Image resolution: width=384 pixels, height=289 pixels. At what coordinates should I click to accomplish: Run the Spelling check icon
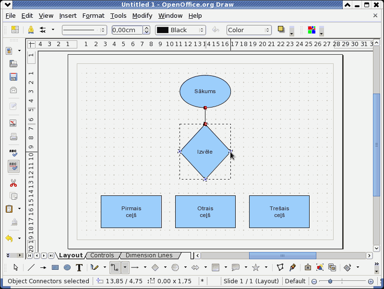coord(13,153)
